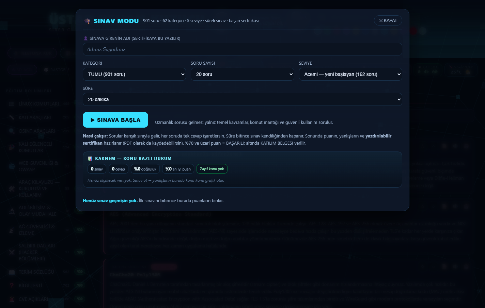
Task: Start the exam with SINAVA BAŞLA
Action: point(115,120)
